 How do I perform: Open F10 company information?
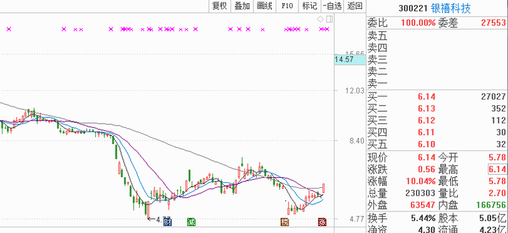287,6
